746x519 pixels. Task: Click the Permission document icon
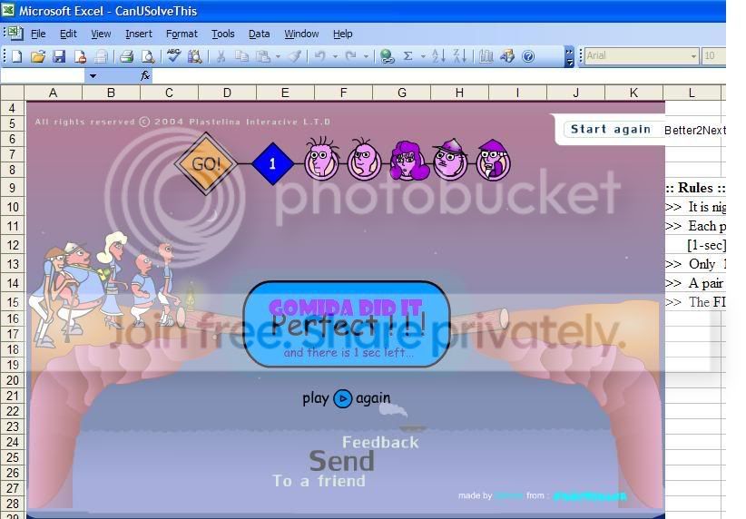[80, 56]
